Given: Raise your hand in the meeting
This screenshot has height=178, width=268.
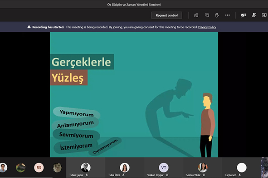Looking at the screenshot, I should tap(217, 15).
